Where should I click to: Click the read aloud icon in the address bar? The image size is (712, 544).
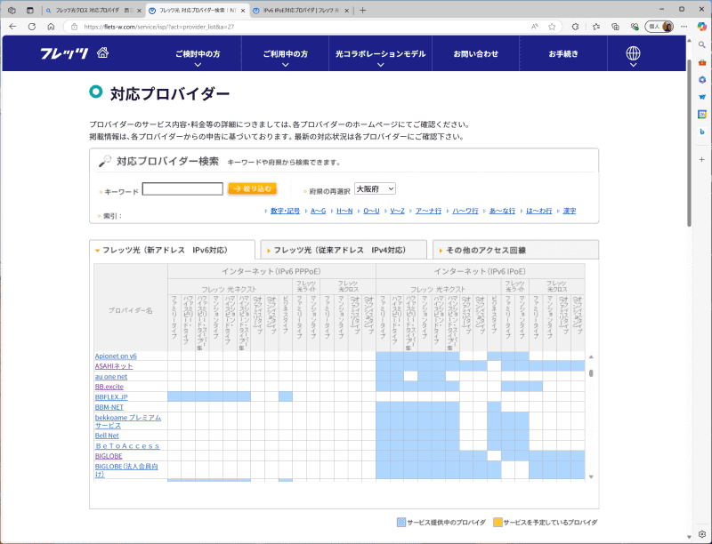[535, 27]
